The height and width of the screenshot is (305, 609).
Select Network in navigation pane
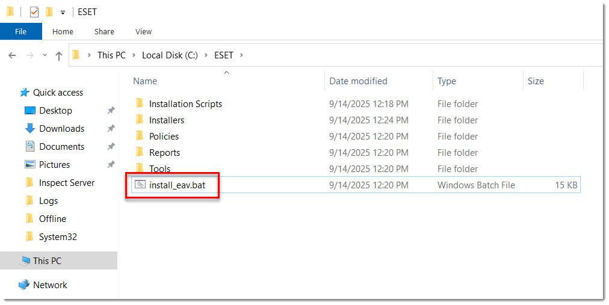pyautogui.click(x=50, y=285)
